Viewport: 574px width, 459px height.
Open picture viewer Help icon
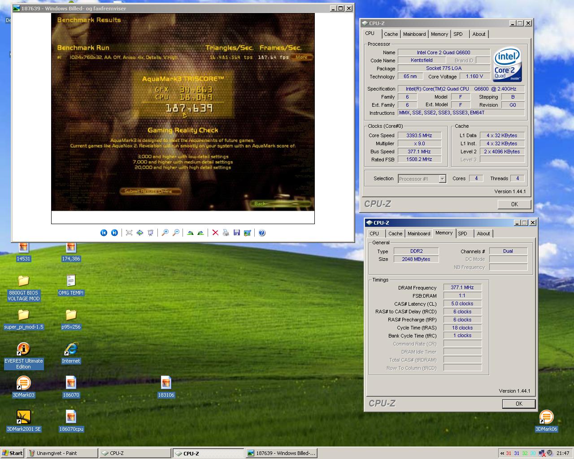262,233
